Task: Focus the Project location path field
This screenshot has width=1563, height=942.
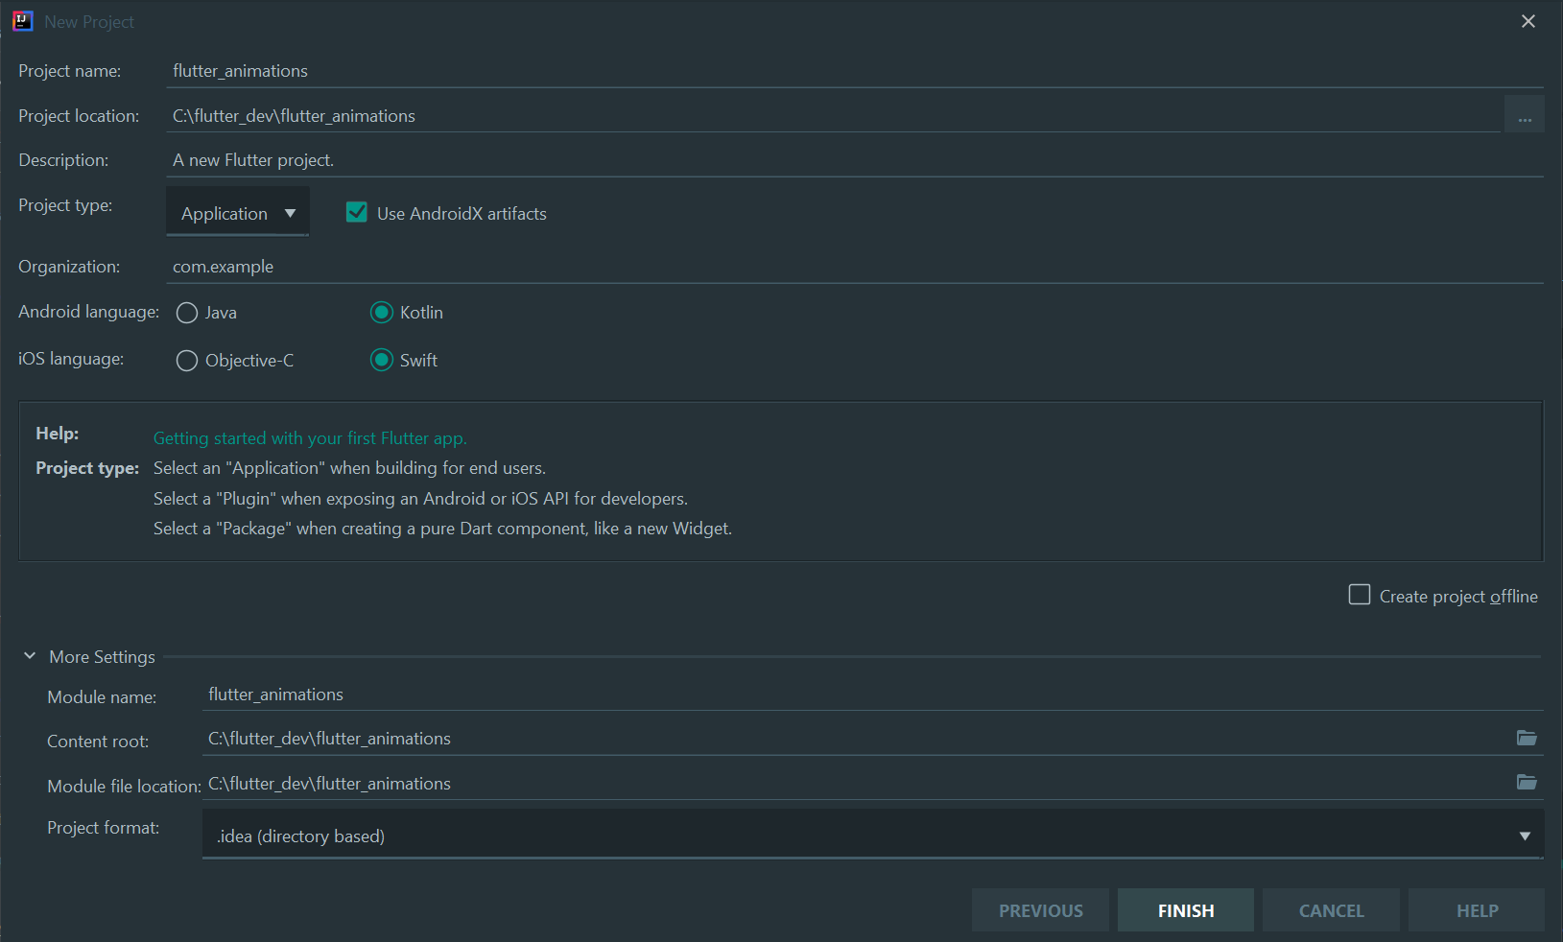Action: [833, 116]
